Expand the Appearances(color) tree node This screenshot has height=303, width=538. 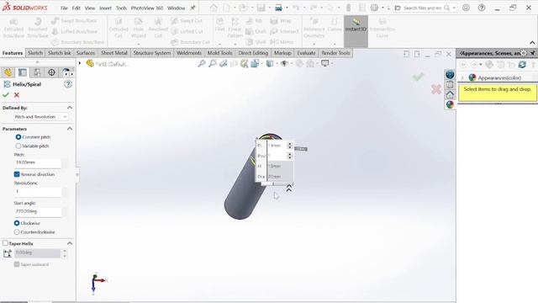pos(462,78)
